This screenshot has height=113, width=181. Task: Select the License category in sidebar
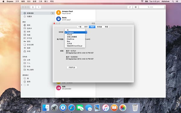28,38
